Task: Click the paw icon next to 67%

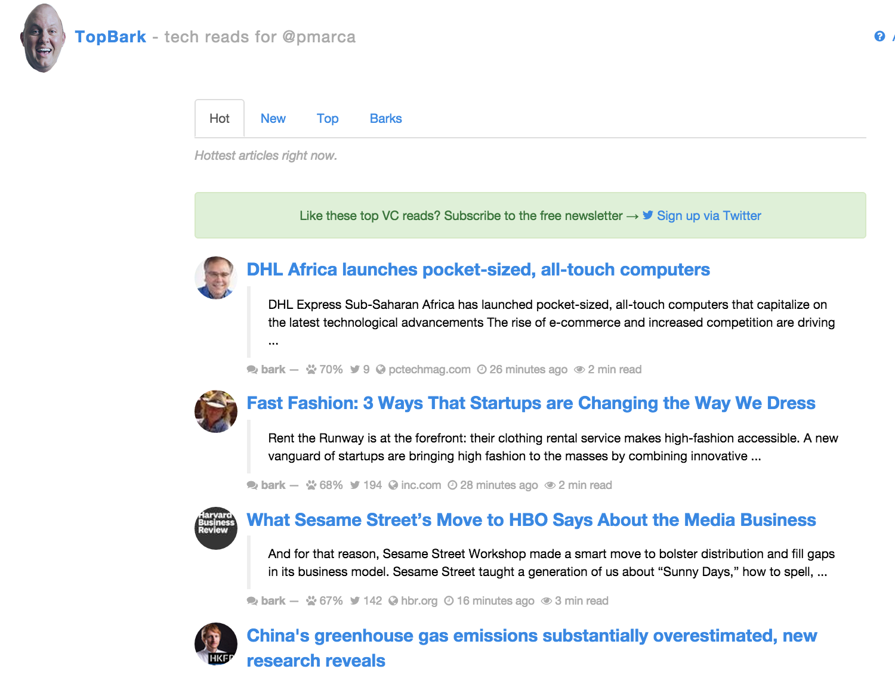Action: [311, 601]
